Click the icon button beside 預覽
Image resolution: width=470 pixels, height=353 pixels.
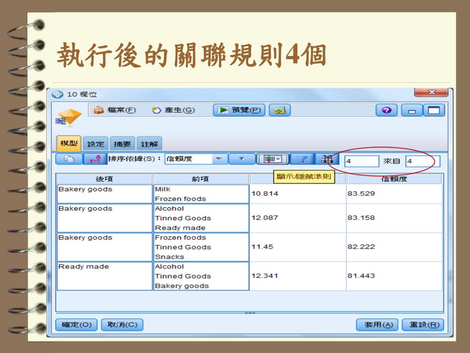point(279,110)
